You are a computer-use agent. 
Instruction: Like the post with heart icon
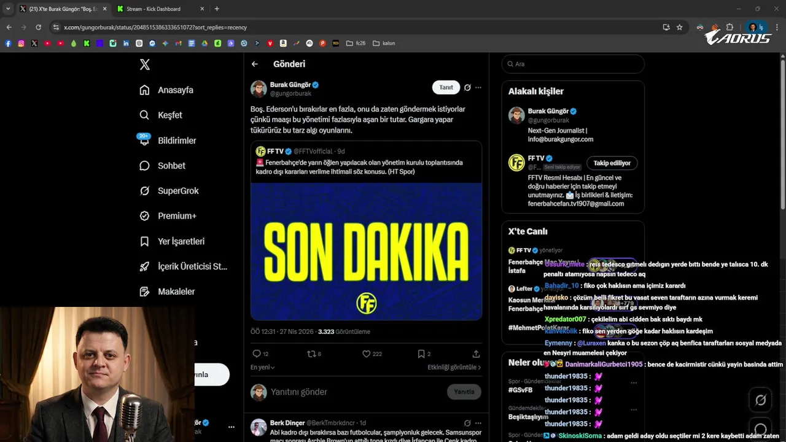point(366,354)
